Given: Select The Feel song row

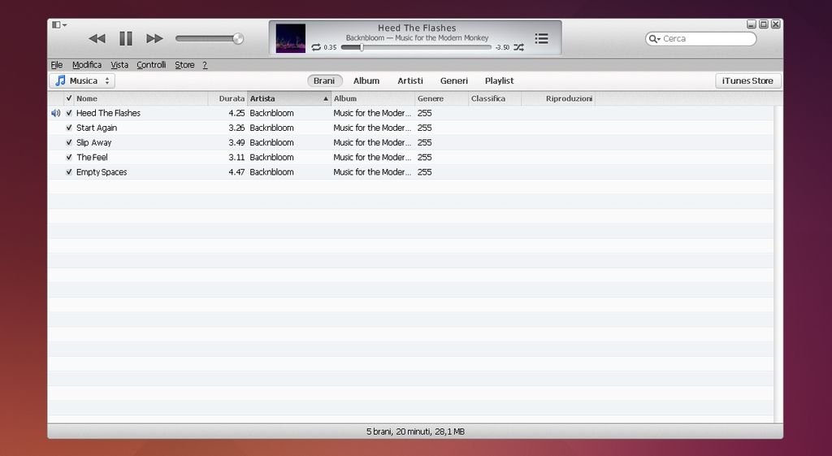Looking at the screenshot, I should coord(410,158).
